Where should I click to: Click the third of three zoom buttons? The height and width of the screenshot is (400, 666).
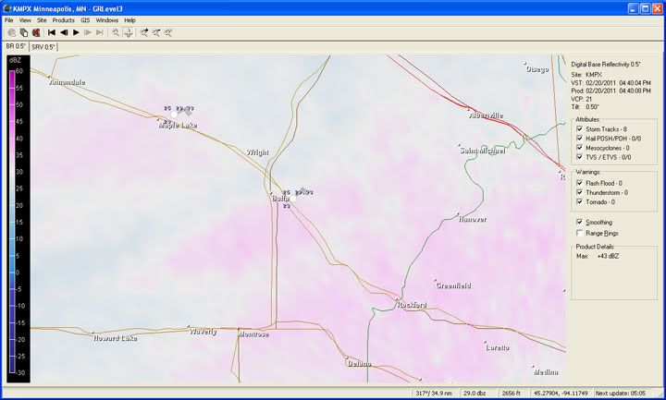point(168,32)
